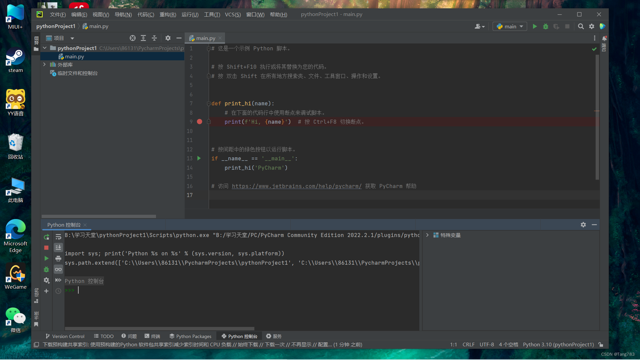Switch to the Python Packages tab
This screenshot has width=640, height=360.
[x=190, y=336]
